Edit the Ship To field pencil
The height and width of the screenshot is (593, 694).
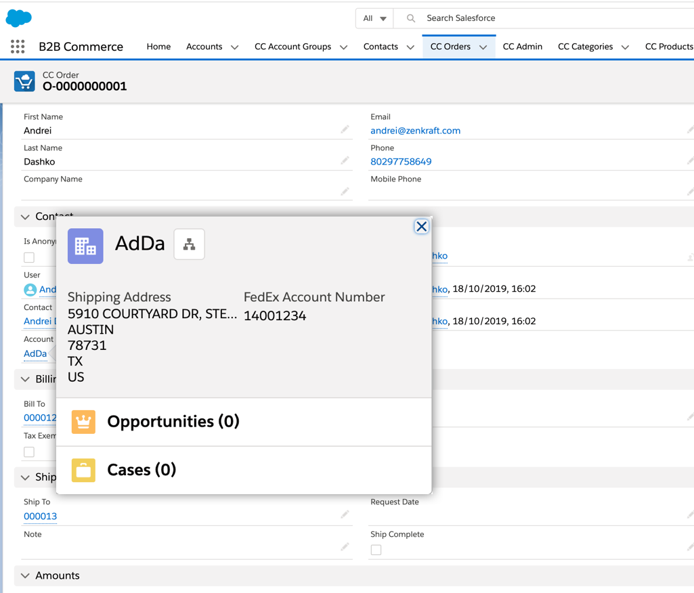click(345, 514)
